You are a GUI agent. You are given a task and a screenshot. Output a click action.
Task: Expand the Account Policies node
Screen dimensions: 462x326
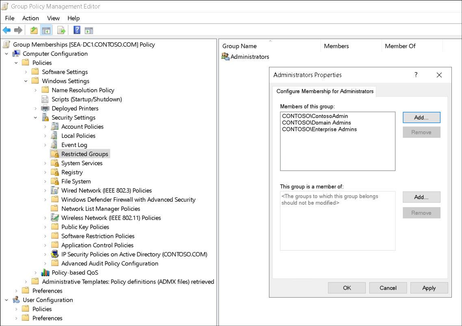tap(45, 127)
